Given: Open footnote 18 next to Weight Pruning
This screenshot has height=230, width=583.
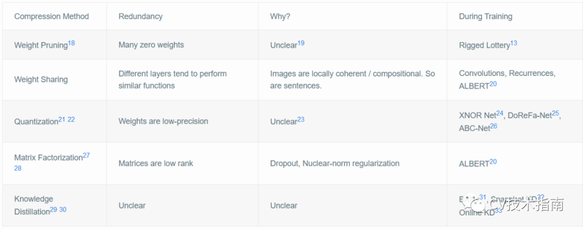Looking at the screenshot, I should pyautogui.click(x=71, y=43).
